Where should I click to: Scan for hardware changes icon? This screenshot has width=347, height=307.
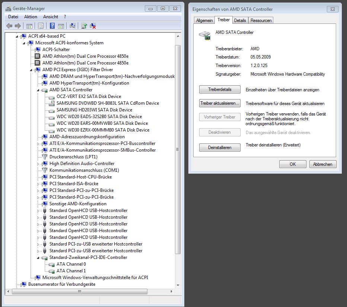tap(73, 26)
